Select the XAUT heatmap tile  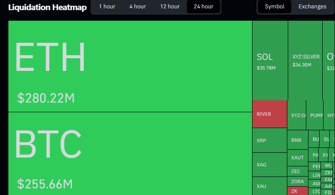(298, 158)
